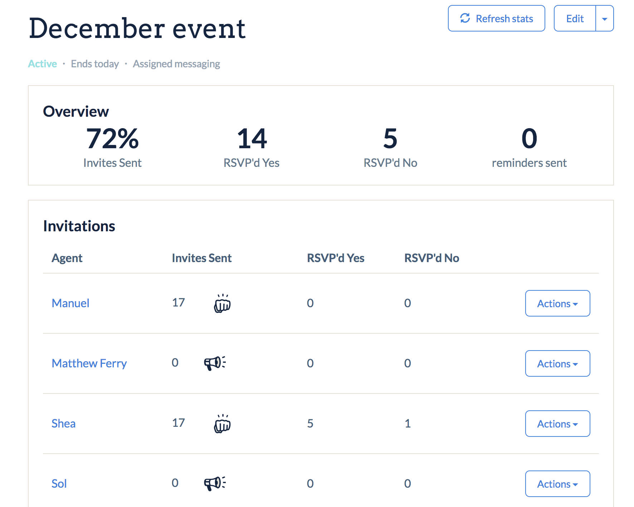Click the megaphone icon in Matthew Ferry's row
The width and height of the screenshot is (634, 507).
215,363
